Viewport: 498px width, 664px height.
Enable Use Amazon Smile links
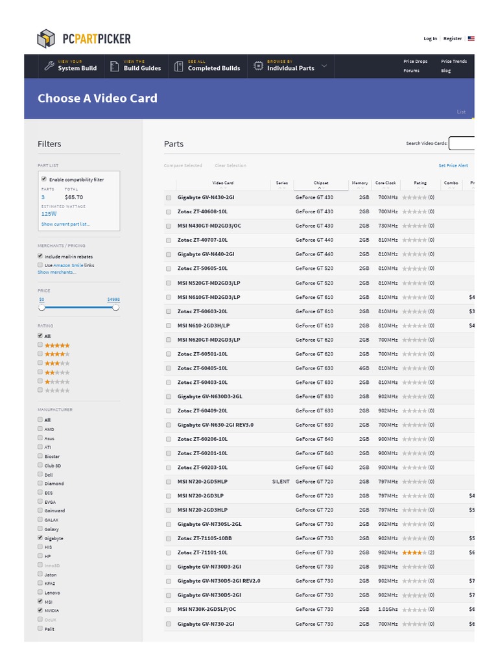click(40, 265)
